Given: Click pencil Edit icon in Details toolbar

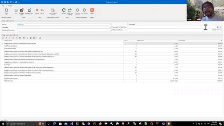Looking at the screenshot, I should point(6,38).
